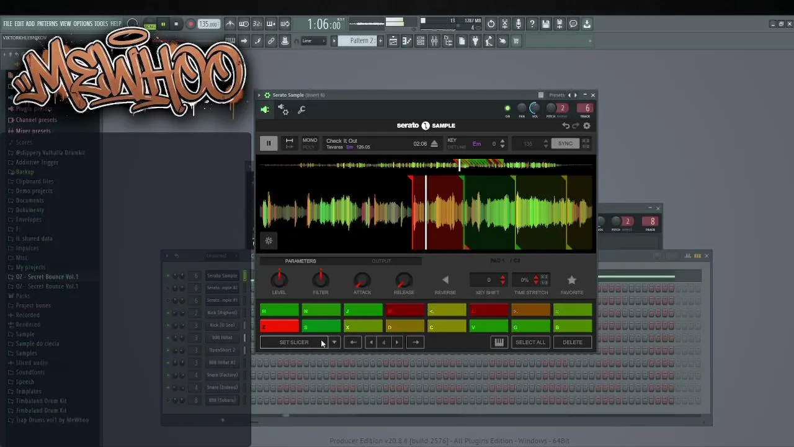Toggle SYNC button in Serato Sample
This screenshot has height=447, width=794.
click(565, 143)
